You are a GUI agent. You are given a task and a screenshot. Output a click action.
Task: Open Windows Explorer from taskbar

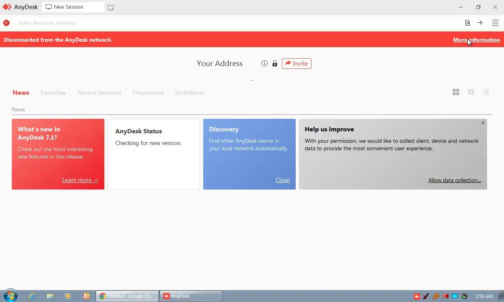click(x=50, y=296)
